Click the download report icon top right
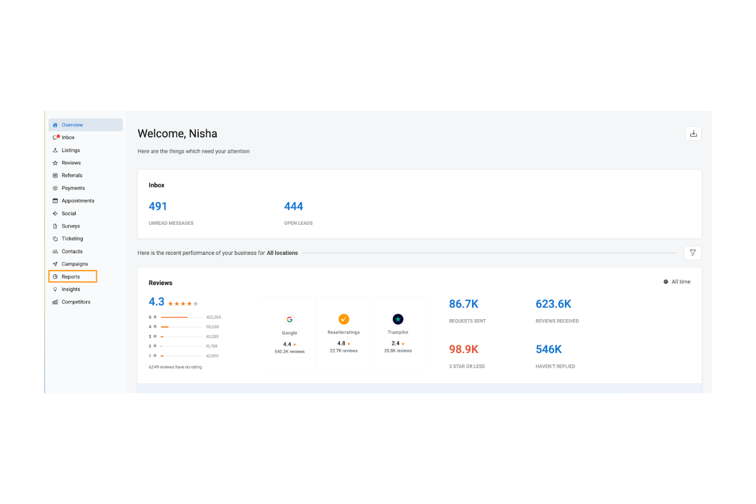 coord(693,133)
